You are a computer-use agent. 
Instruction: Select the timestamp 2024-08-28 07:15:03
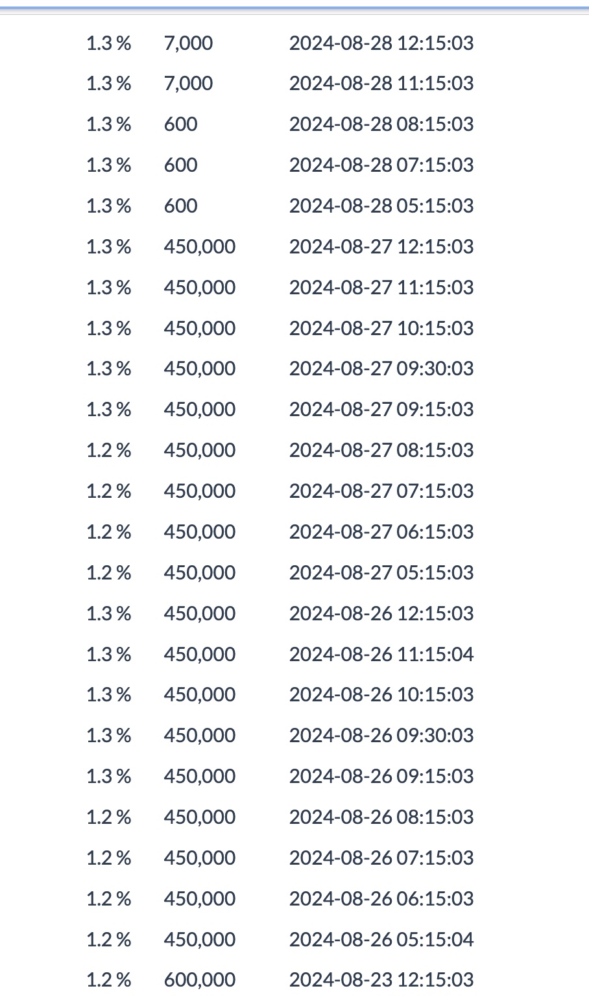(381, 165)
